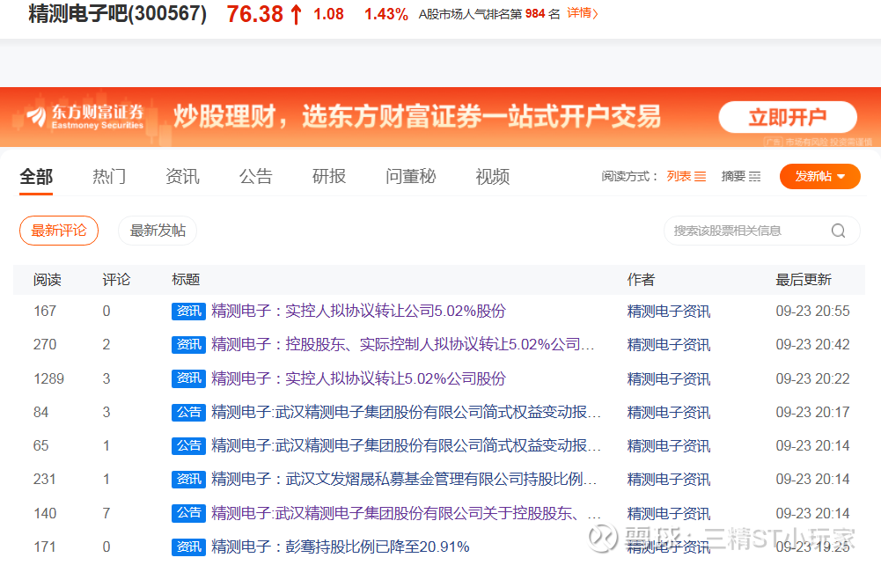Open the 问董秘 tab
The width and height of the screenshot is (881, 565).
pos(410,176)
